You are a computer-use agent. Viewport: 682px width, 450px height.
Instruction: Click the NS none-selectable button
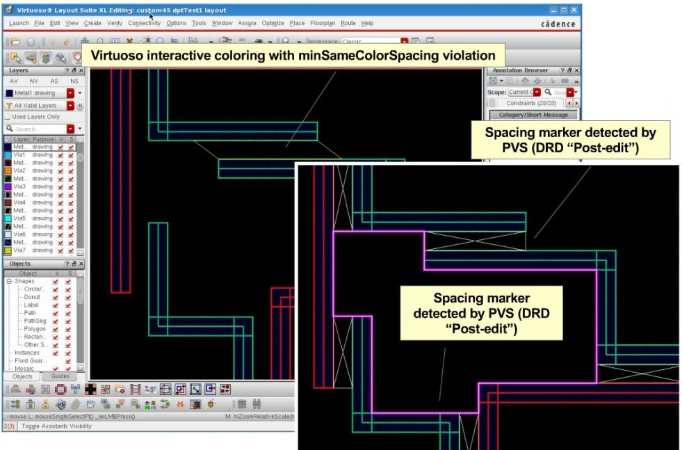point(74,81)
